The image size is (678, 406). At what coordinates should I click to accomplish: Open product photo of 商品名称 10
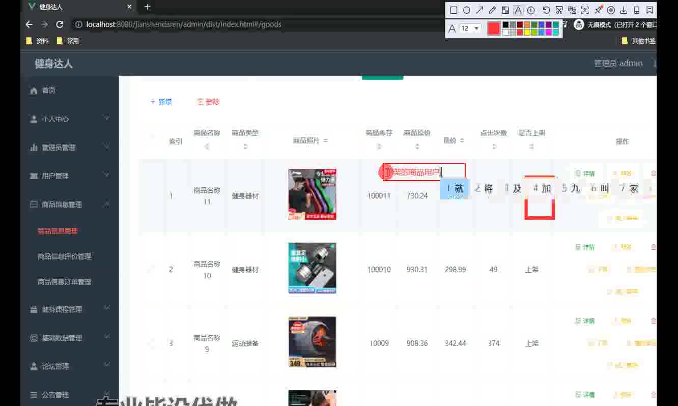coord(312,268)
